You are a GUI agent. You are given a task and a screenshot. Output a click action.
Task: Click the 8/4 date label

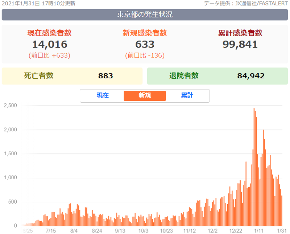[74, 231]
